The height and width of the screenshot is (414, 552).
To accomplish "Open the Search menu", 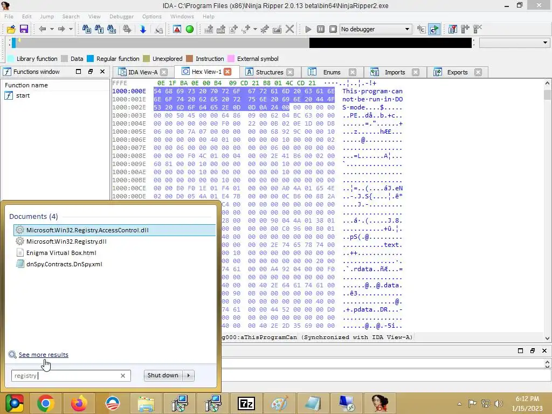I will (x=71, y=17).
